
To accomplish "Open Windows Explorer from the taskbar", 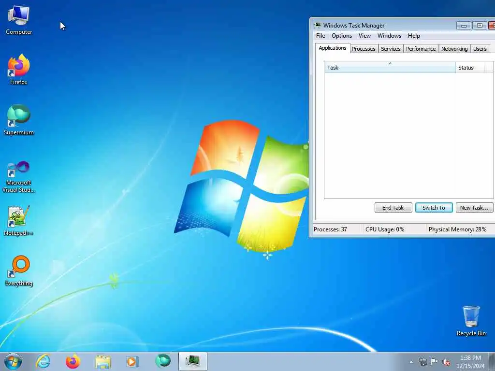I will click(x=103, y=361).
